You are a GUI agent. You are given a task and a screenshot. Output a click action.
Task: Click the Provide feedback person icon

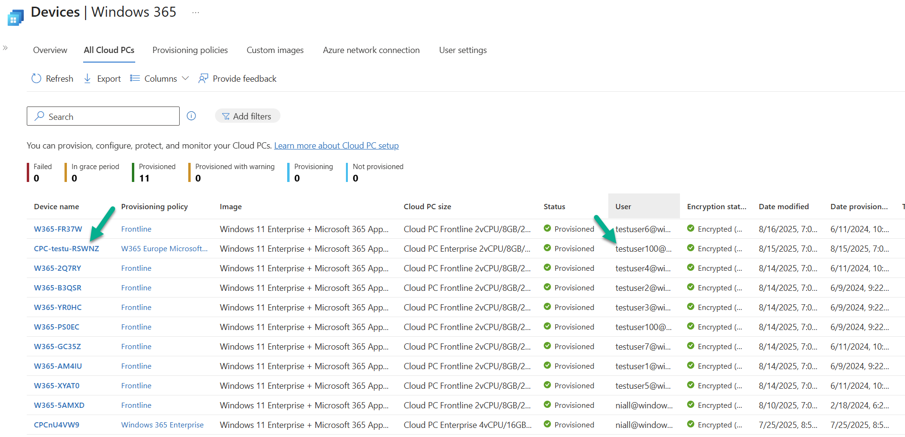click(x=204, y=78)
